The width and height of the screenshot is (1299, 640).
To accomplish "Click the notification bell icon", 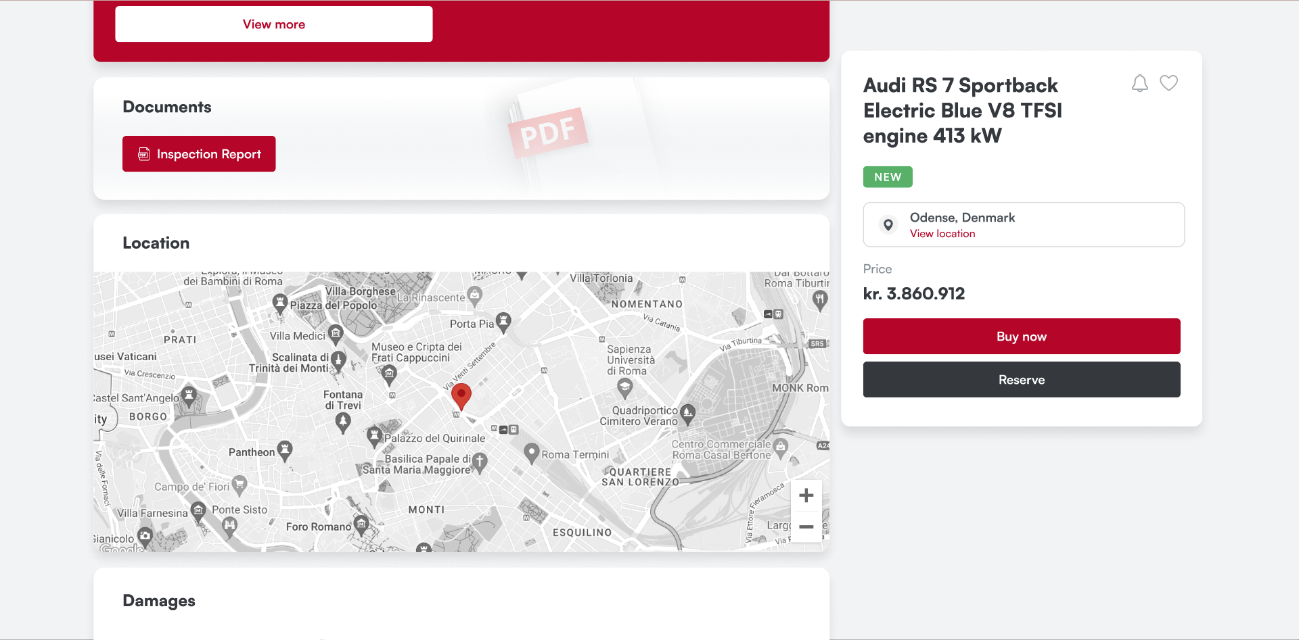I will coord(1140,83).
